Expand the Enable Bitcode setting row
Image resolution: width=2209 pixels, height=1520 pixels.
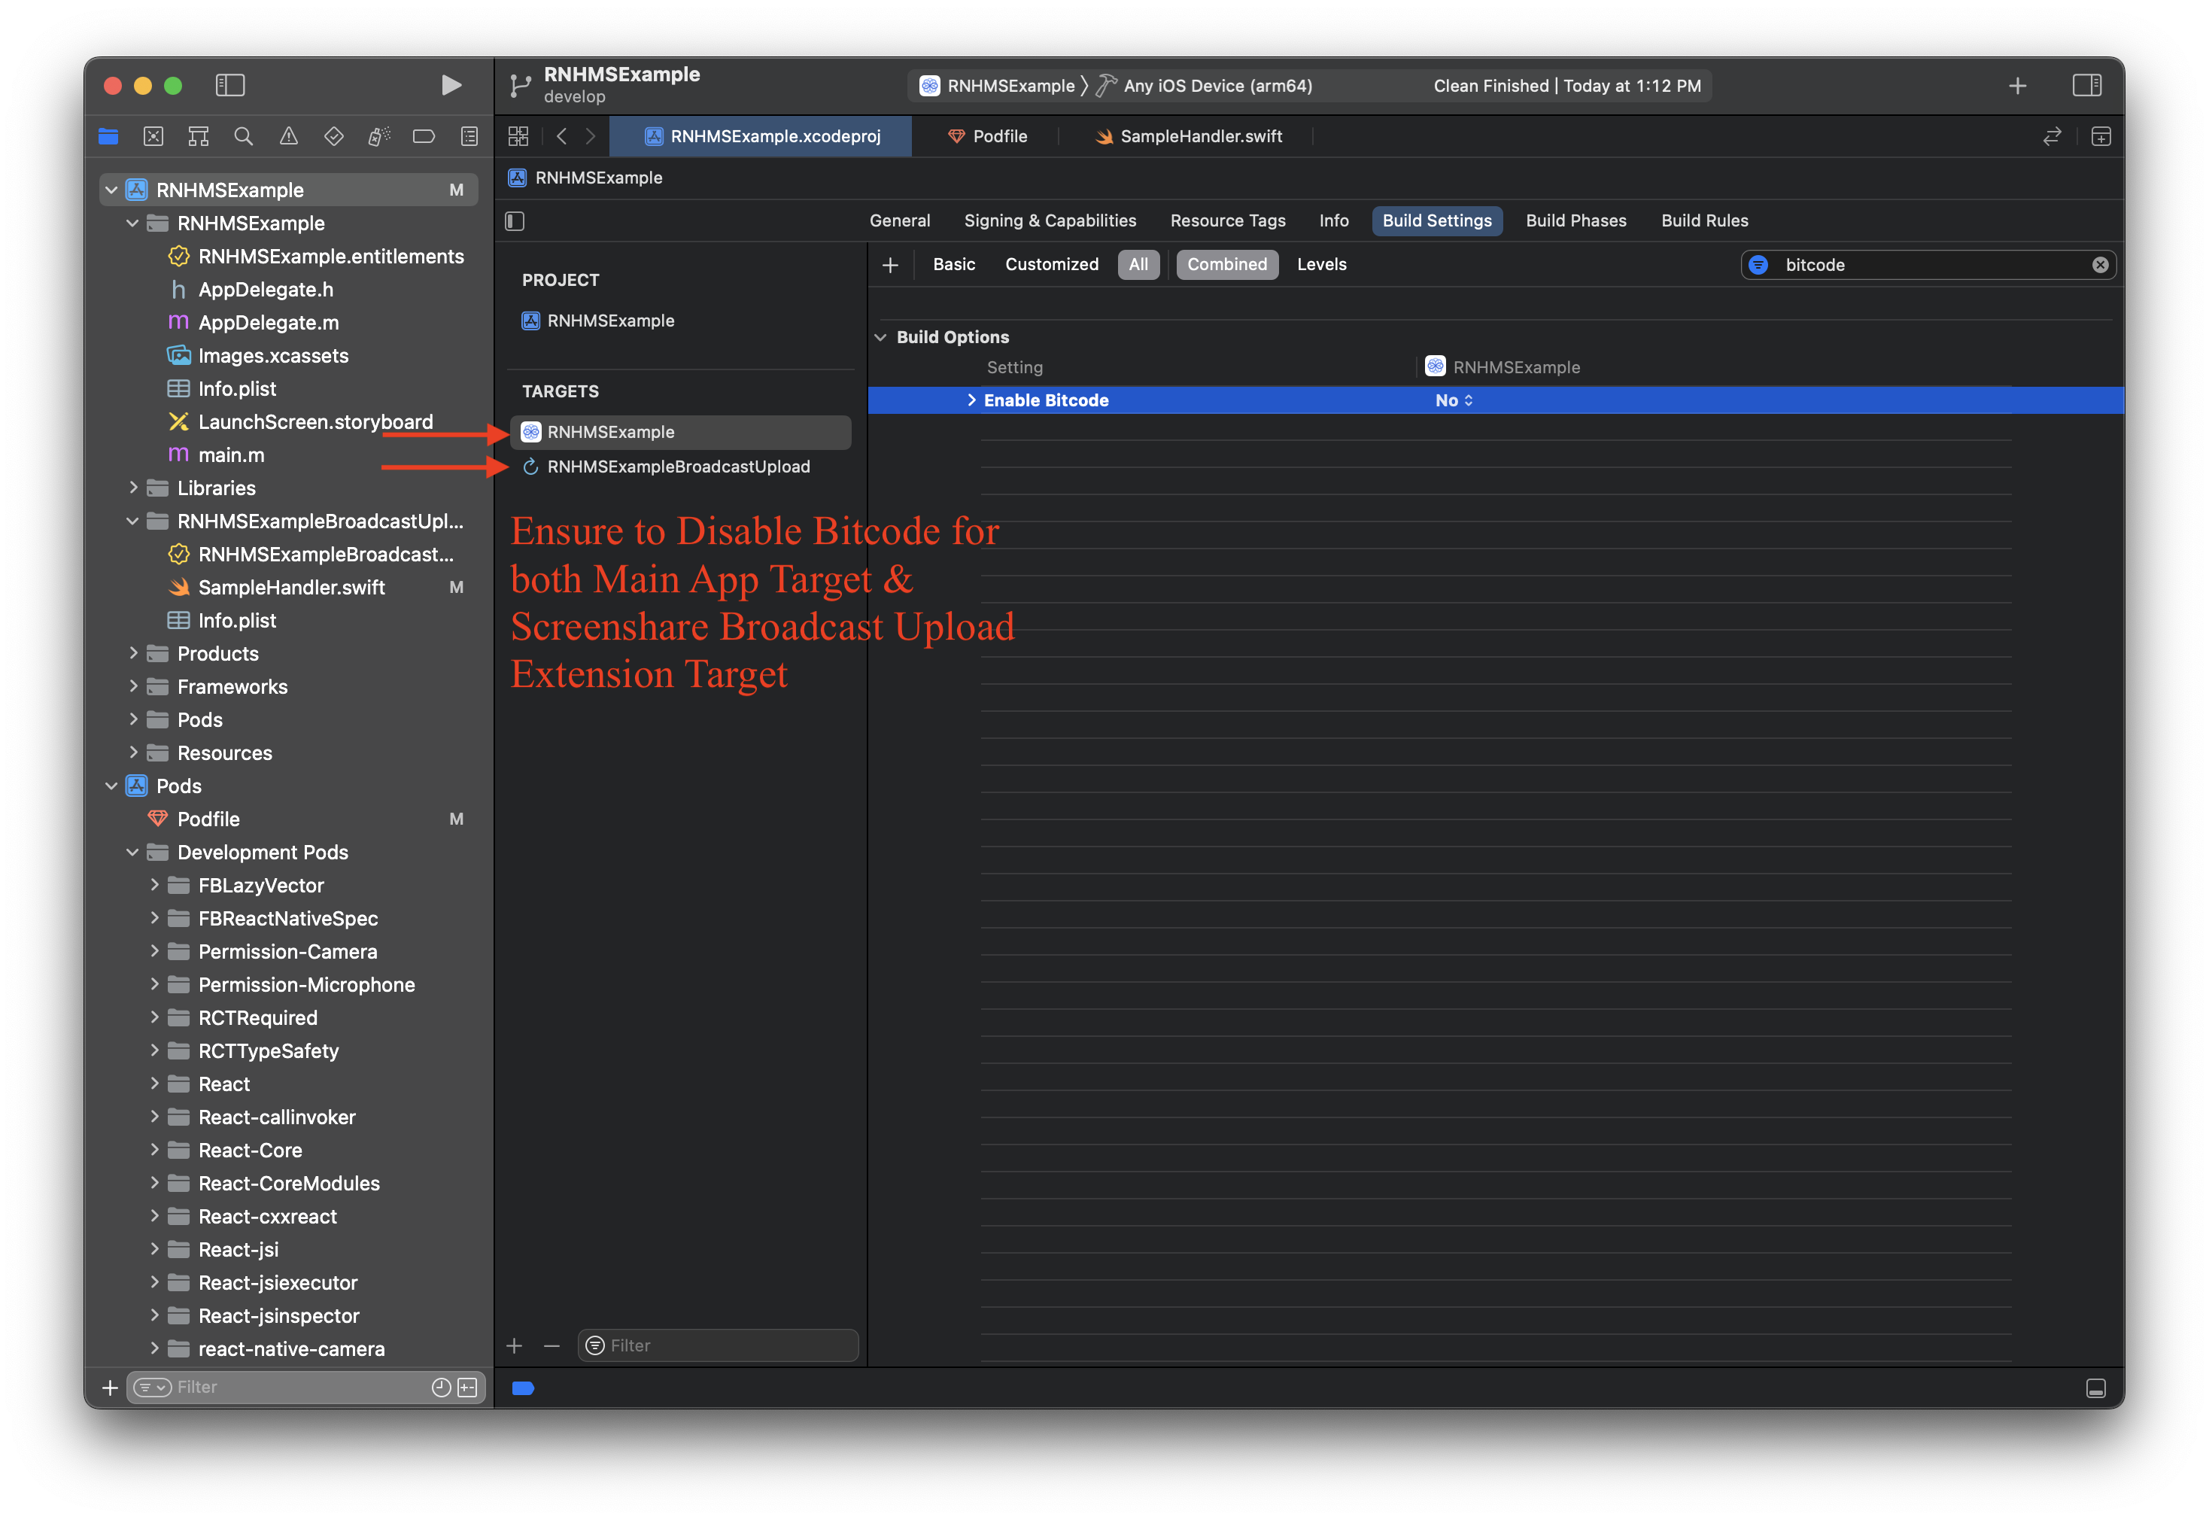pos(971,400)
